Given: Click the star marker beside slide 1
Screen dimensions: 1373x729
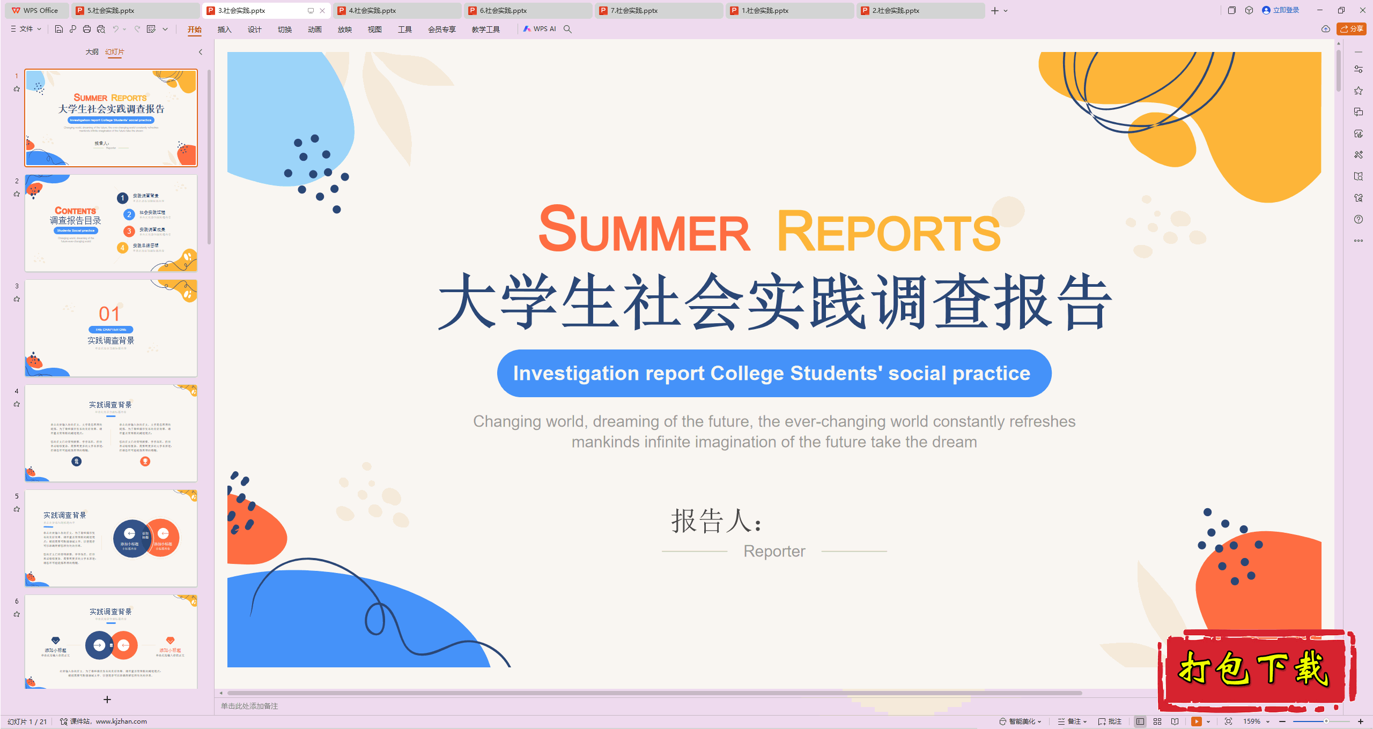Looking at the screenshot, I should pos(17,89).
